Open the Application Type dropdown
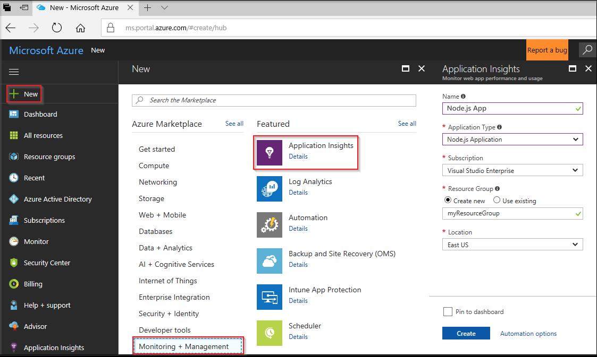This screenshot has width=597, height=357. point(512,140)
